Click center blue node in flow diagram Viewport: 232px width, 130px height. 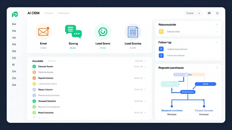pos(188,92)
